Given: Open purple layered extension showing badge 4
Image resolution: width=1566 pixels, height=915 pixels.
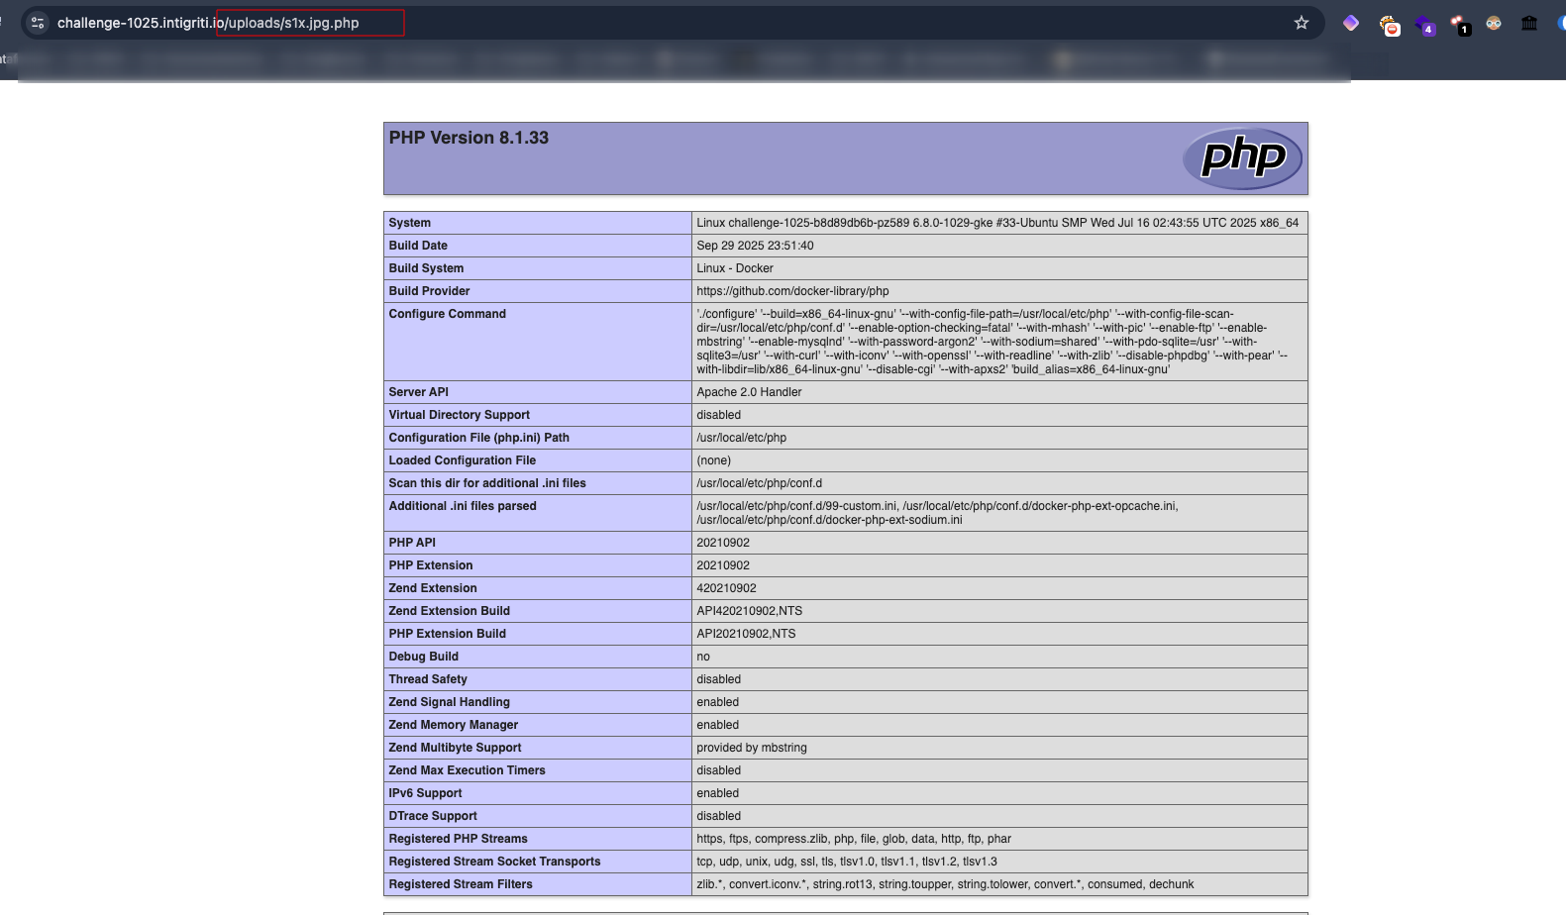Looking at the screenshot, I should (1424, 25).
